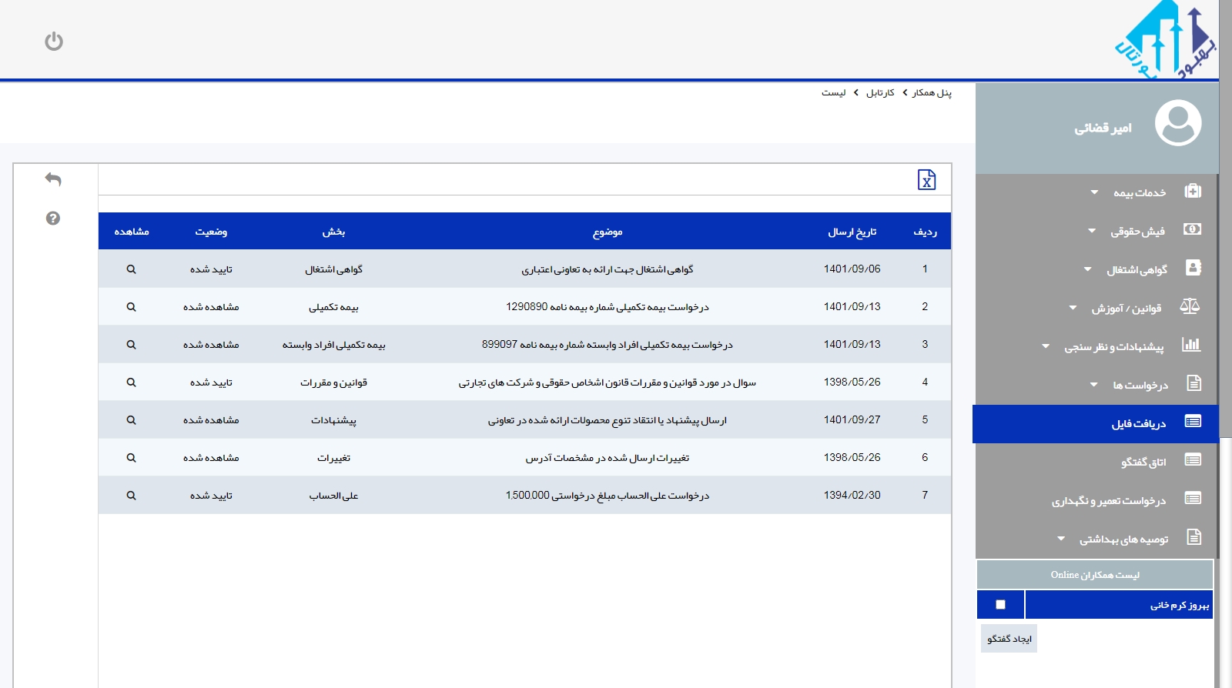Open the help question mark icon
Image resolution: width=1232 pixels, height=688 pixels.
pos(53,219)
